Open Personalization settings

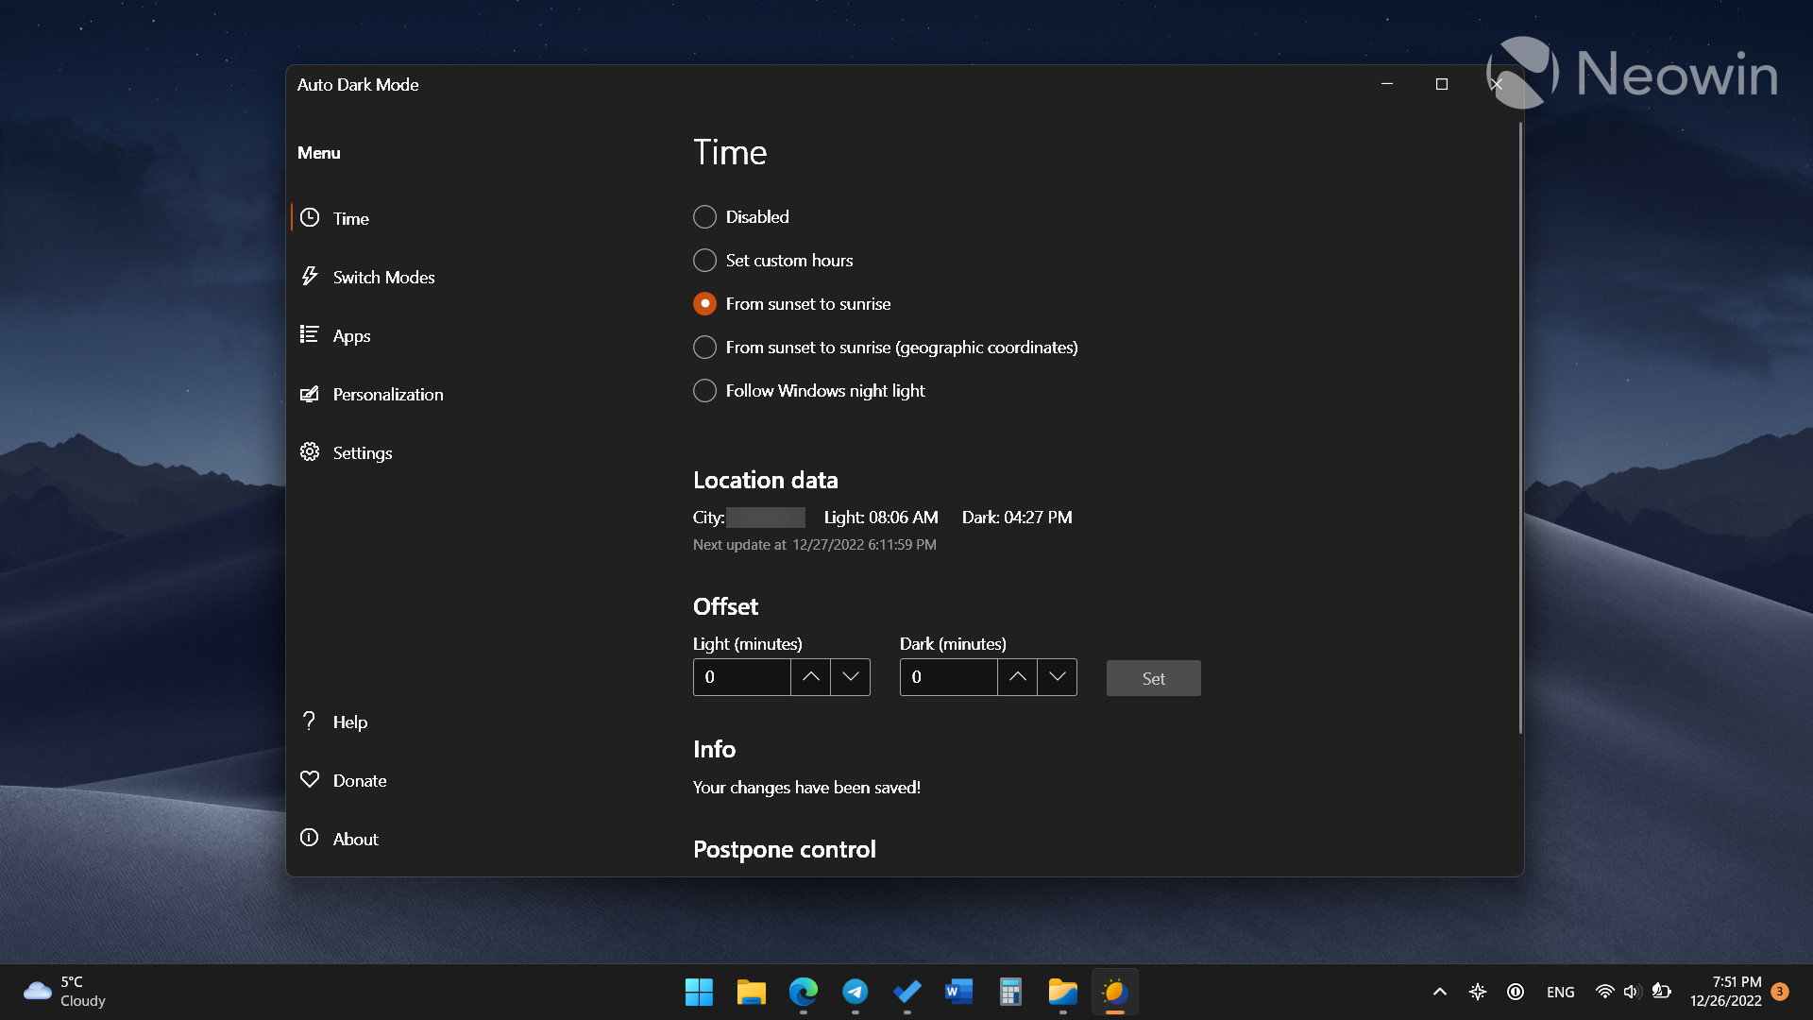click(x=388, y=394)
